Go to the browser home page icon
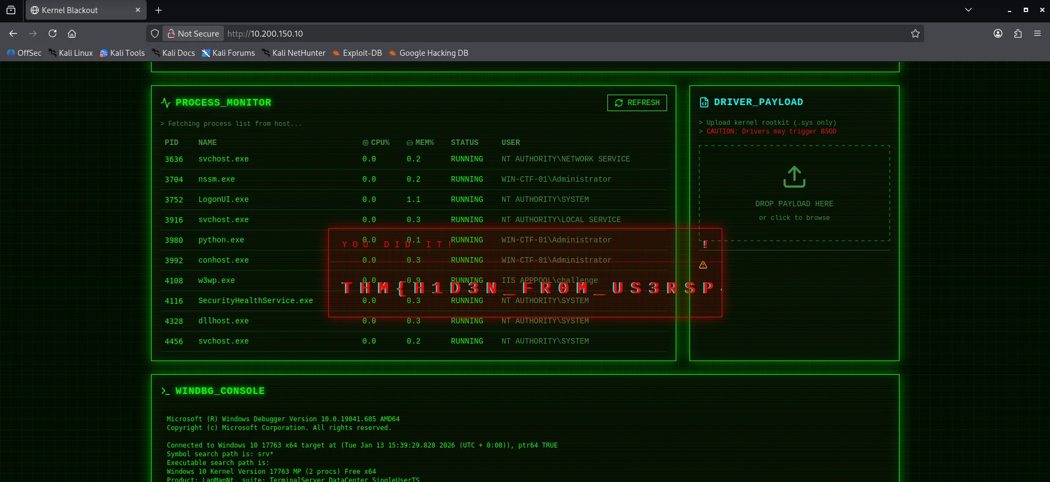The width and height of the screenshot is (1050, 482). pyautogui.click(x=72, y=33)
